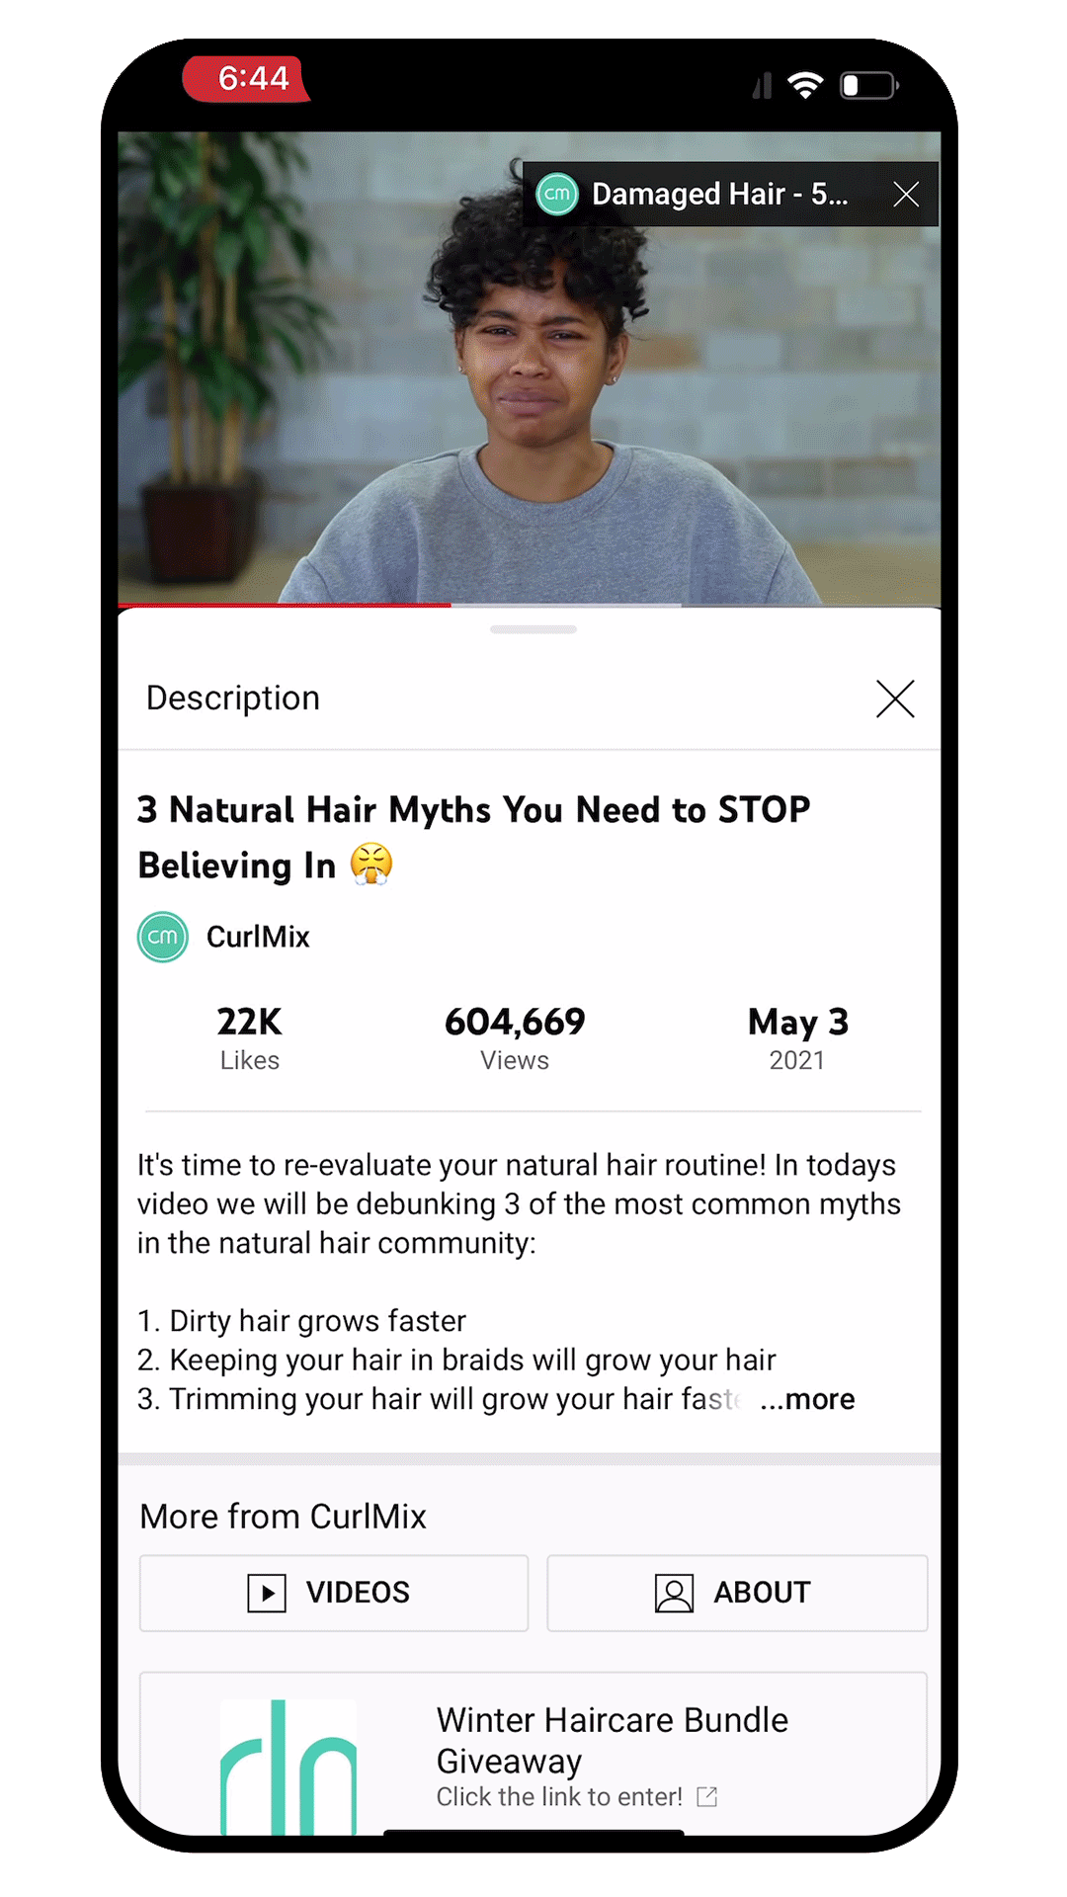Open the Damaged Hair suggested video title

[719, 194]
